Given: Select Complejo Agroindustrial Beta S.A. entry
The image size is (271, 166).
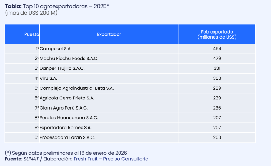Looking at the screenshot, I should coord(76,88).
